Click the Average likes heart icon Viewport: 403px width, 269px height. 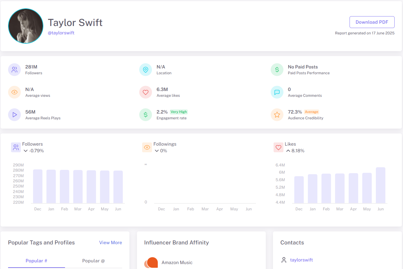pos(146,92)
